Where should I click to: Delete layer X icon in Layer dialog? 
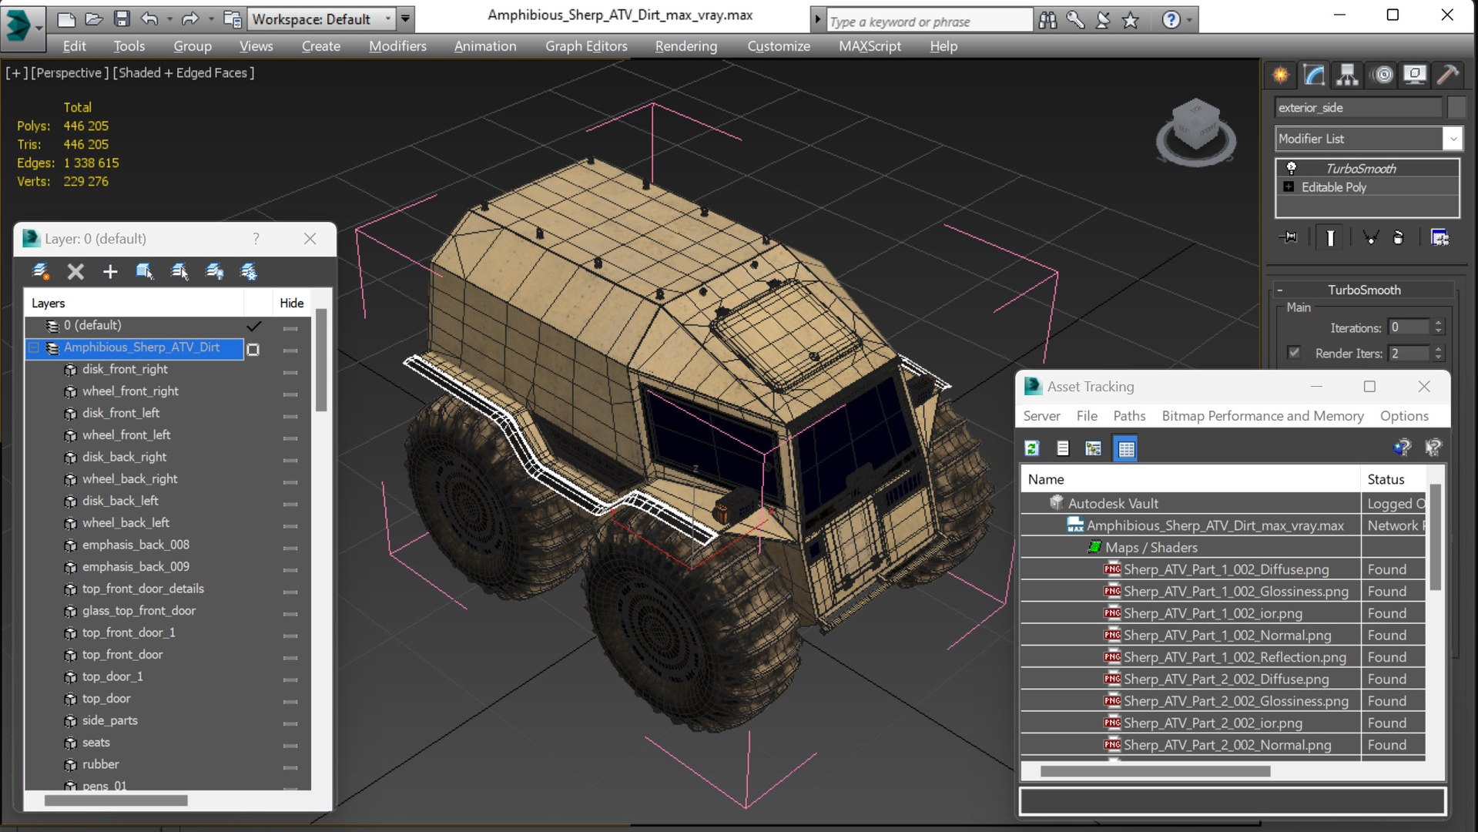tap(75, 271)
